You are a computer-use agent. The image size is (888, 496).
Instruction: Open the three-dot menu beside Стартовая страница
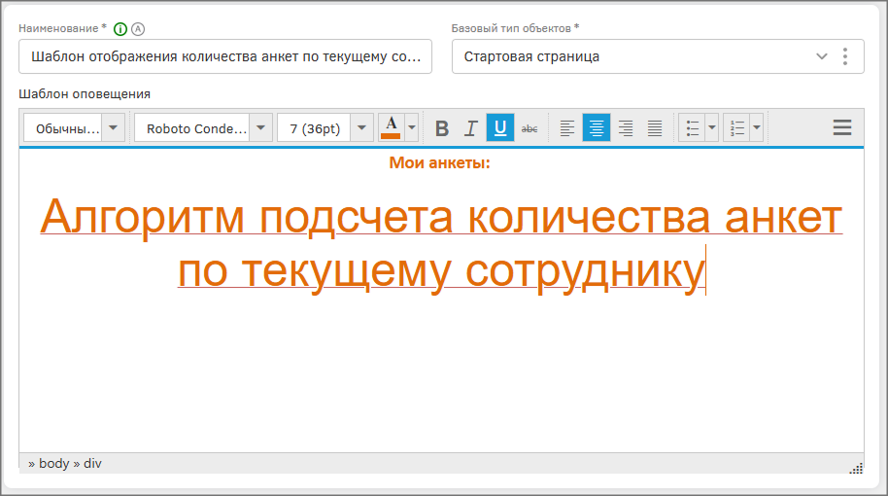845,56
